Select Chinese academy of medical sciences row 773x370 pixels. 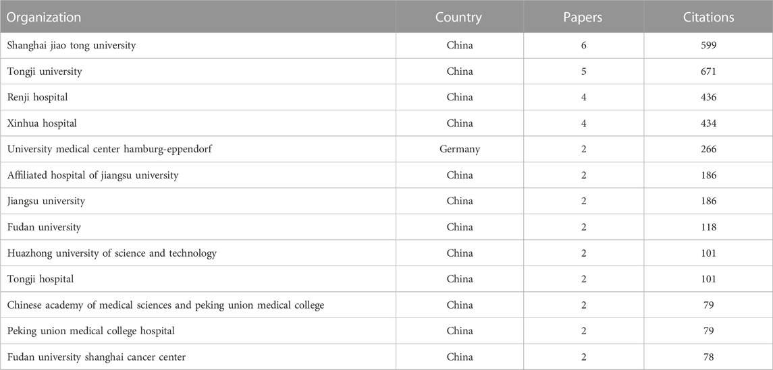[x=386, y=305]
